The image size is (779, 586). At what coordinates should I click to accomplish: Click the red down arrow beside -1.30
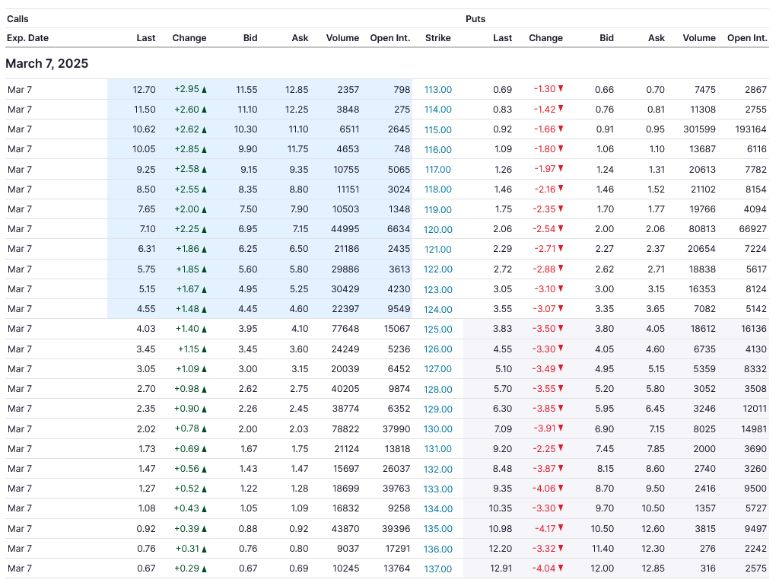[561, 88]
